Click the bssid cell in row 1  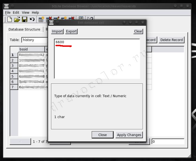pos(32,55)
